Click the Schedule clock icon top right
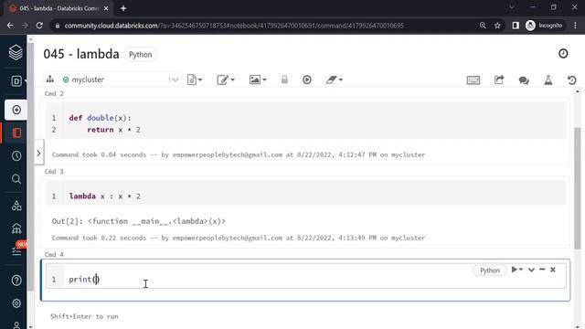Viewport: 585px width, 329px height. click(563, 54)
